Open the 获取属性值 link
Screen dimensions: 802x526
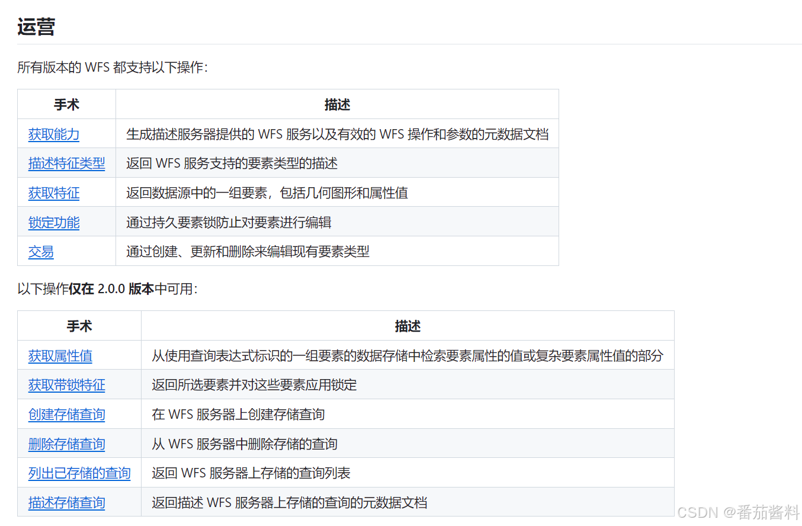pyautogui.click(x=60, y=356)
